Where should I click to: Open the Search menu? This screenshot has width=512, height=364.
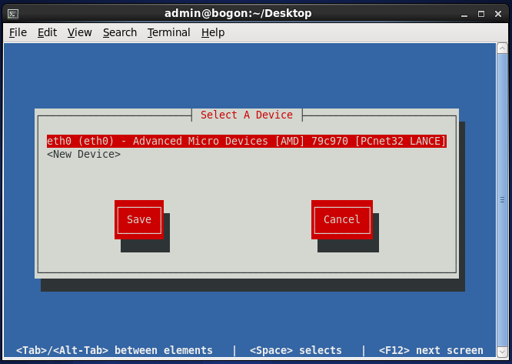(119, 32)
